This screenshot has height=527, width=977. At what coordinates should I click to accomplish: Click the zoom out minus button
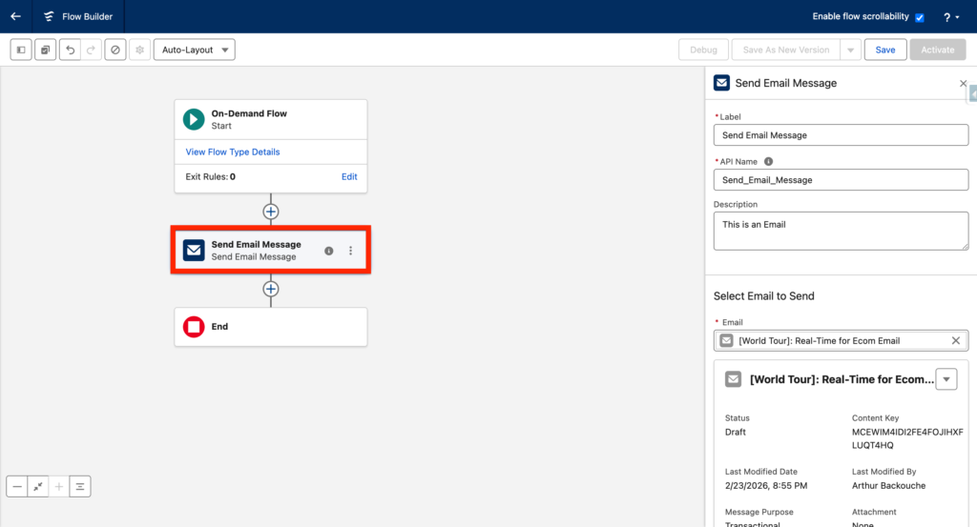[x=17, y=486]
